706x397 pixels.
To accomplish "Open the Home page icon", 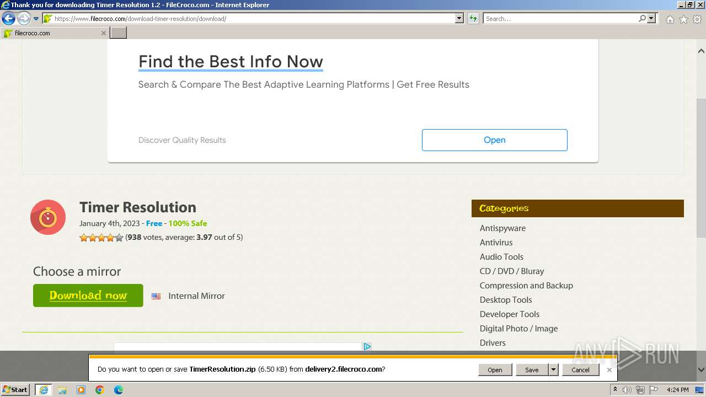I will [670, 19].
